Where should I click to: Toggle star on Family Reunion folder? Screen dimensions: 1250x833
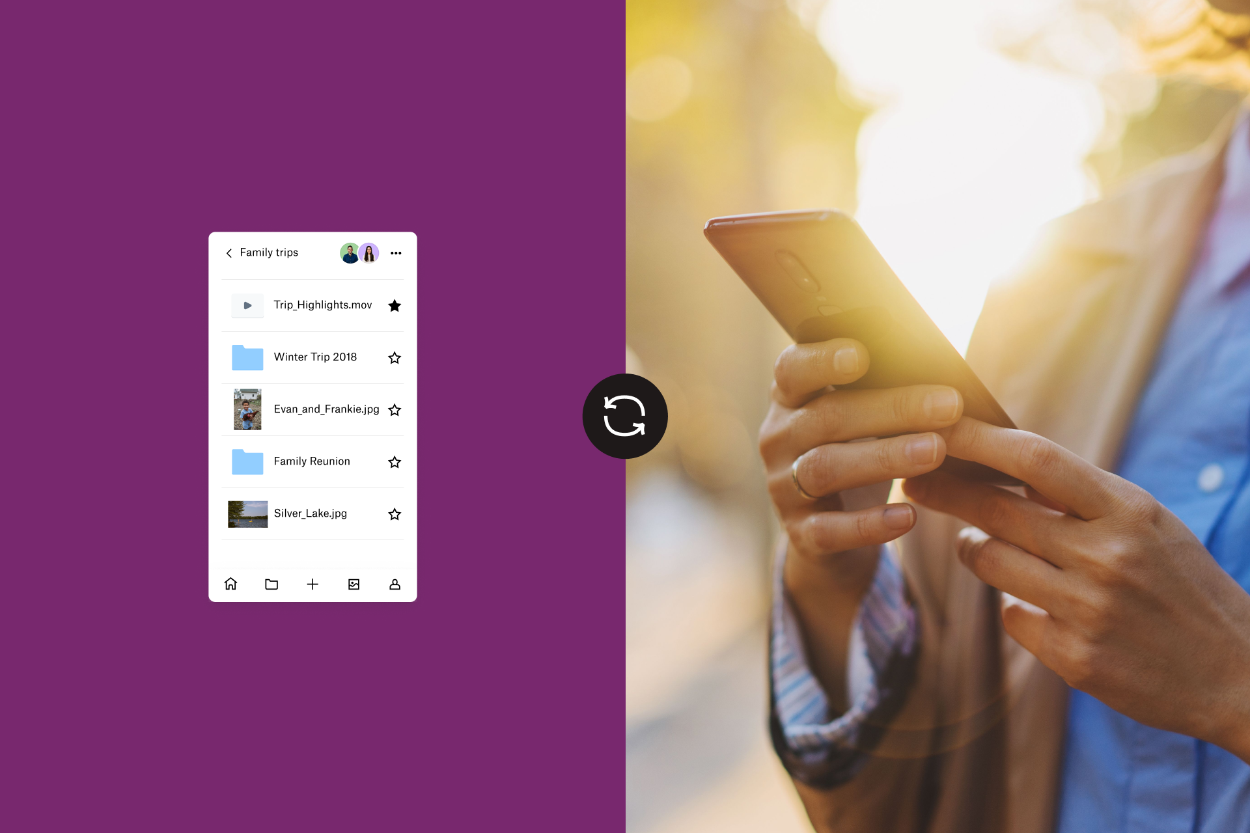395,461
